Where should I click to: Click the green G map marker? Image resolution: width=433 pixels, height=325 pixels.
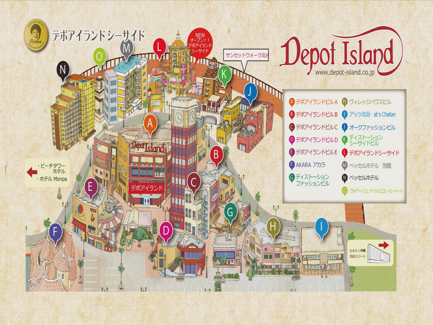click(x=230, y=212)
